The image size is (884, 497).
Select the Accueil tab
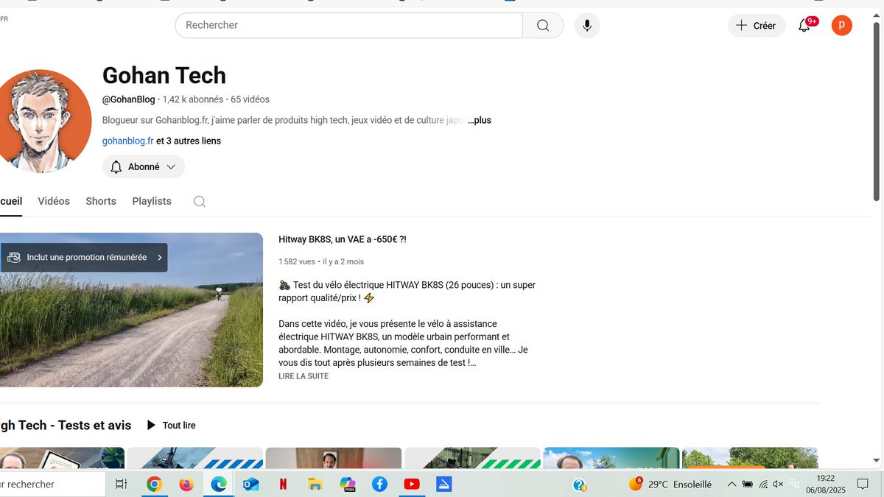[11, 201]
